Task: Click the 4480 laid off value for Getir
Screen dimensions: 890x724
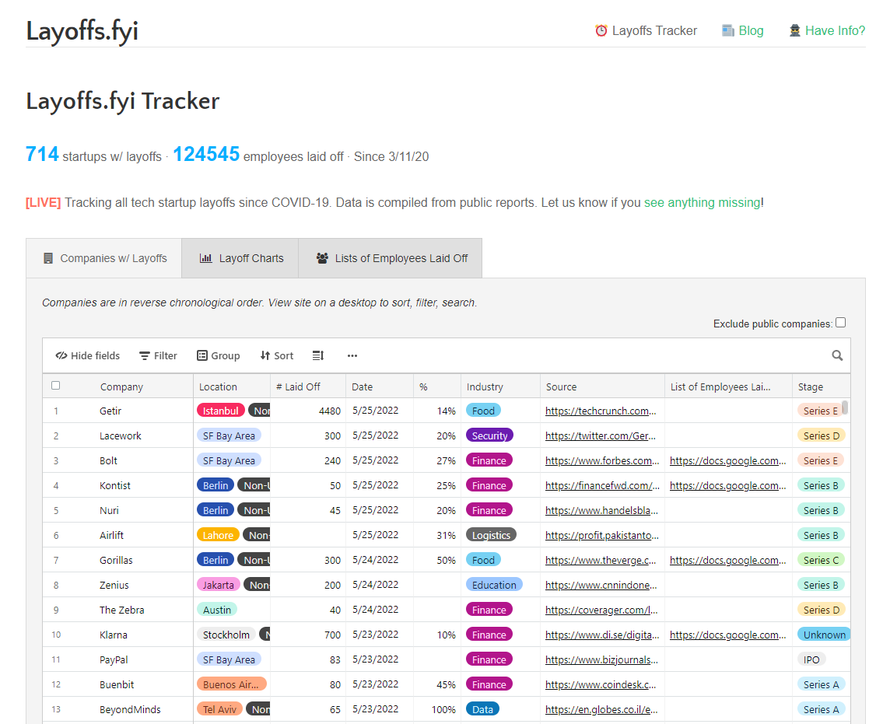Action: [x=330, y=411]
